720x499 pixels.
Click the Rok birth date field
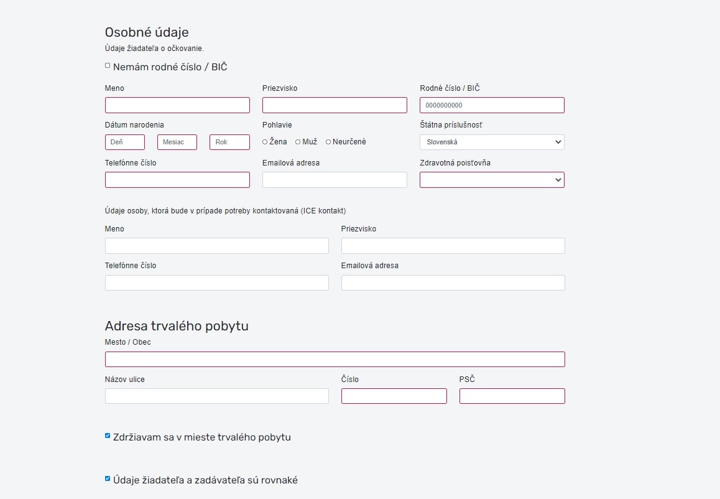[229, 142]
